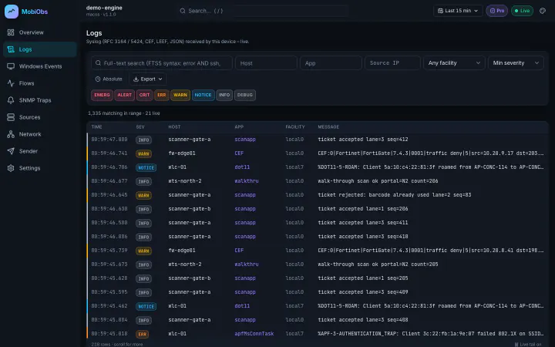555x347 pixels.
Task: Open SNMP Traps bell icon
Action: tap(11, 100)
